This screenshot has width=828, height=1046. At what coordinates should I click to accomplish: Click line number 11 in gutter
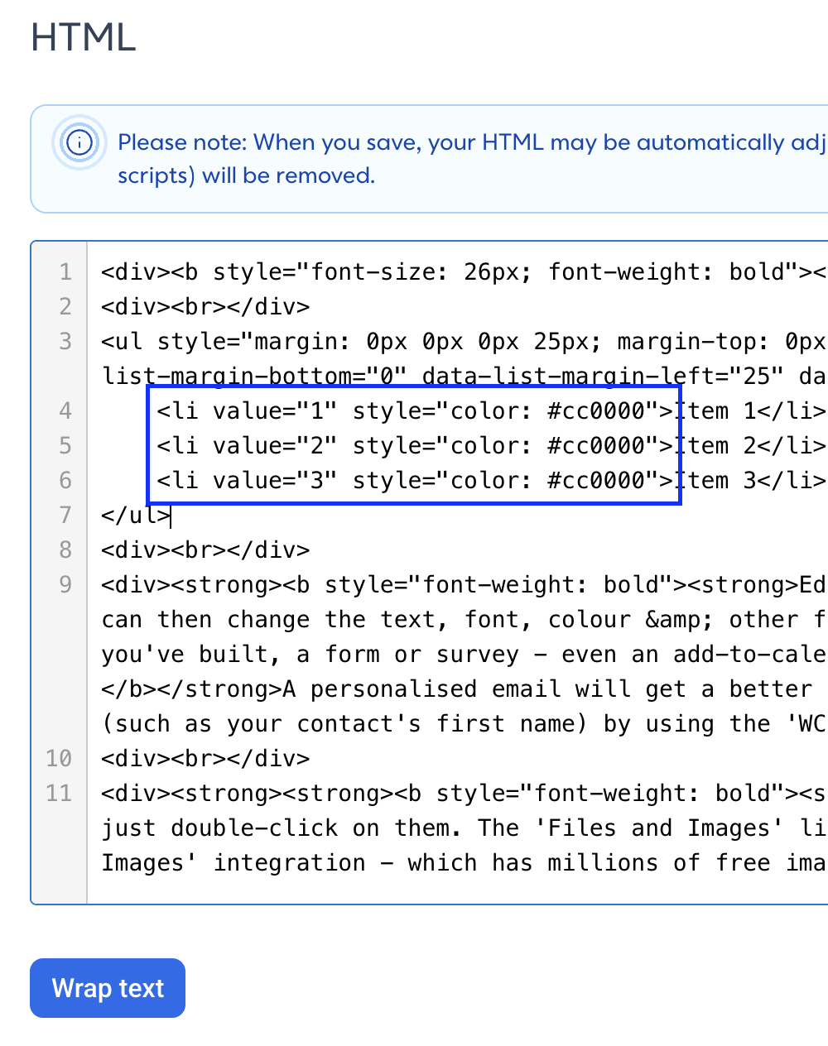click(x=59, y=794)
